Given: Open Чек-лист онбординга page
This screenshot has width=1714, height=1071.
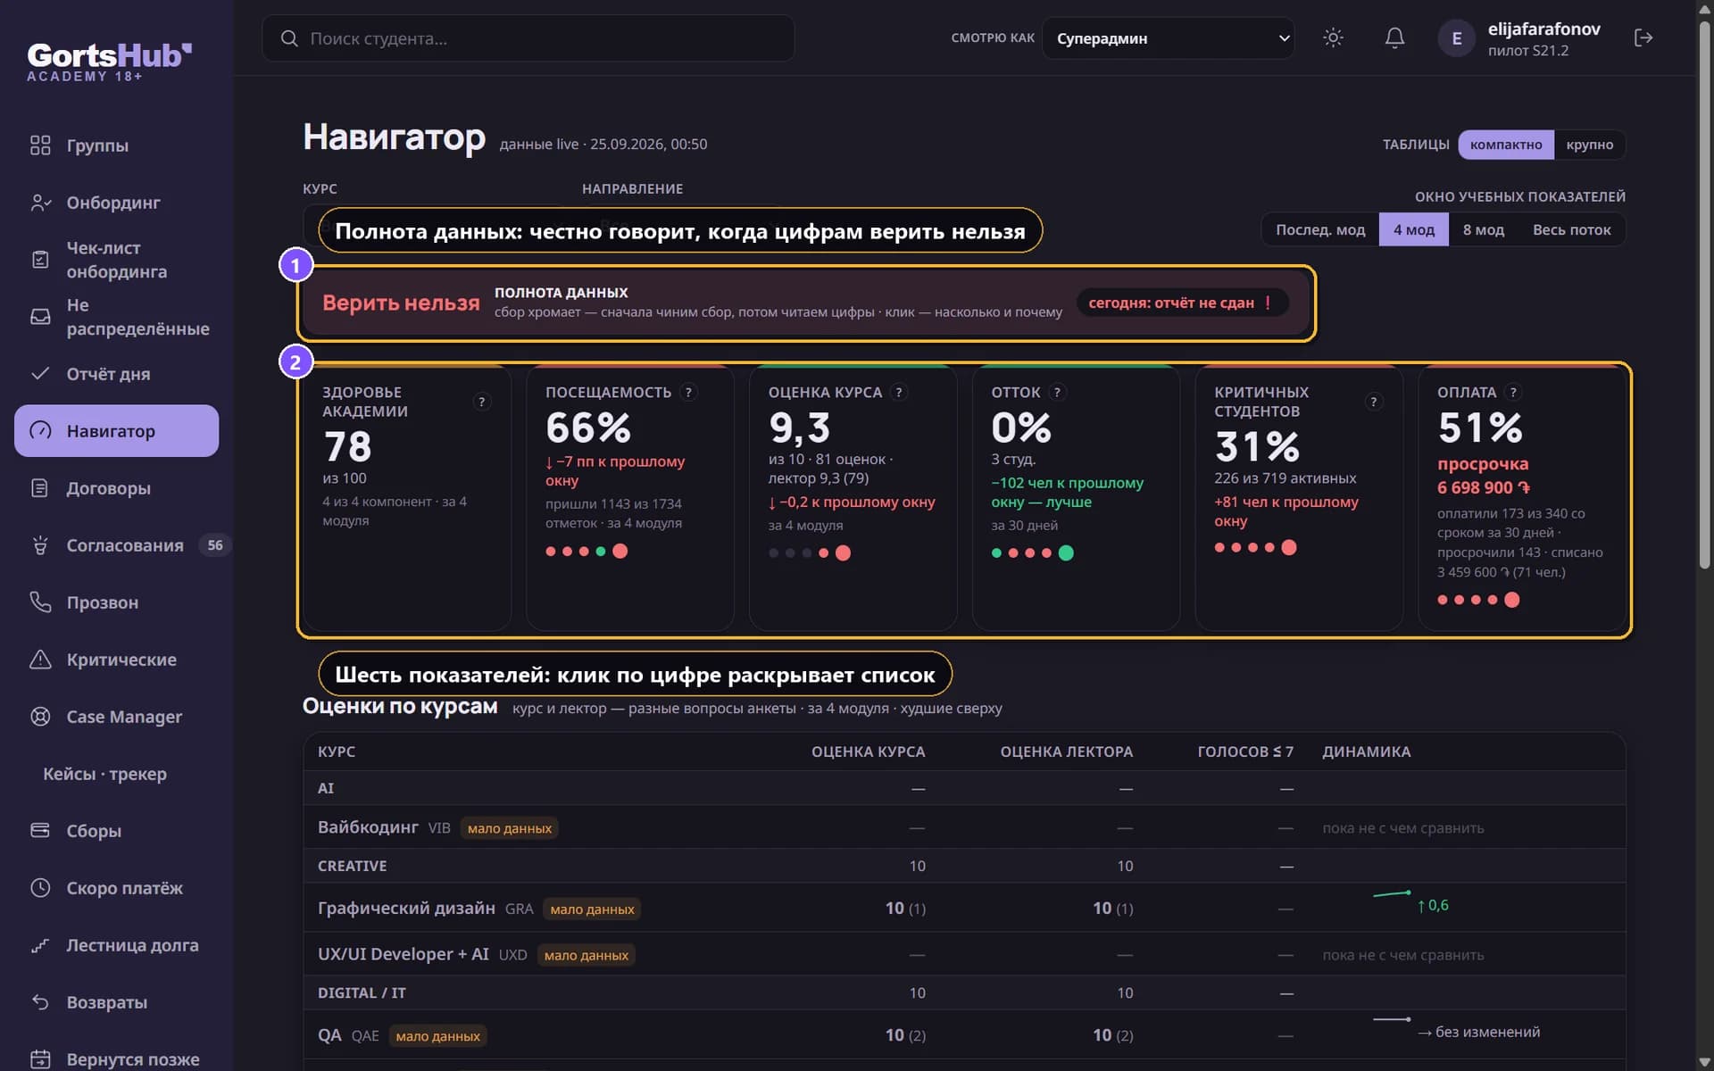Looking at the screenshot, I should pyautogui.click(x=116, y=260).
